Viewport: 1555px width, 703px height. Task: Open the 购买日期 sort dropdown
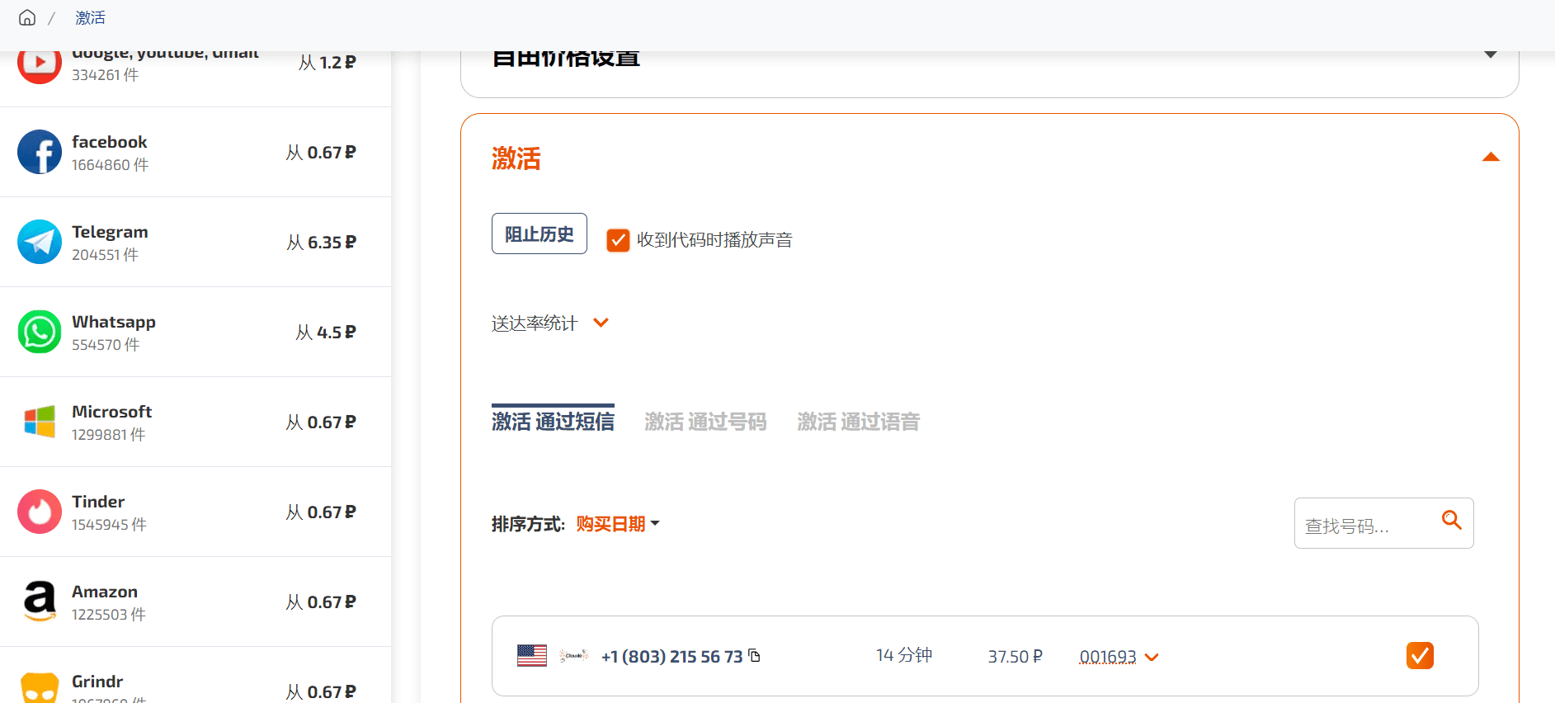click(617, 524)
